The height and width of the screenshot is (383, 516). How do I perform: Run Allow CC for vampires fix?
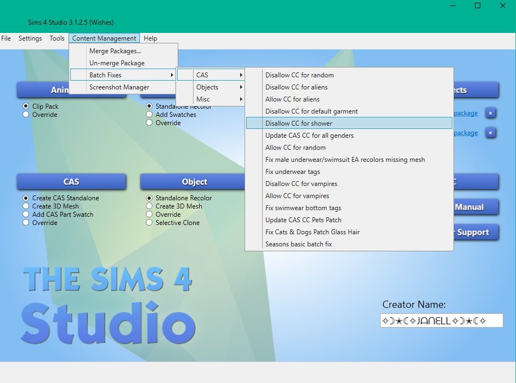pos(349,196)
